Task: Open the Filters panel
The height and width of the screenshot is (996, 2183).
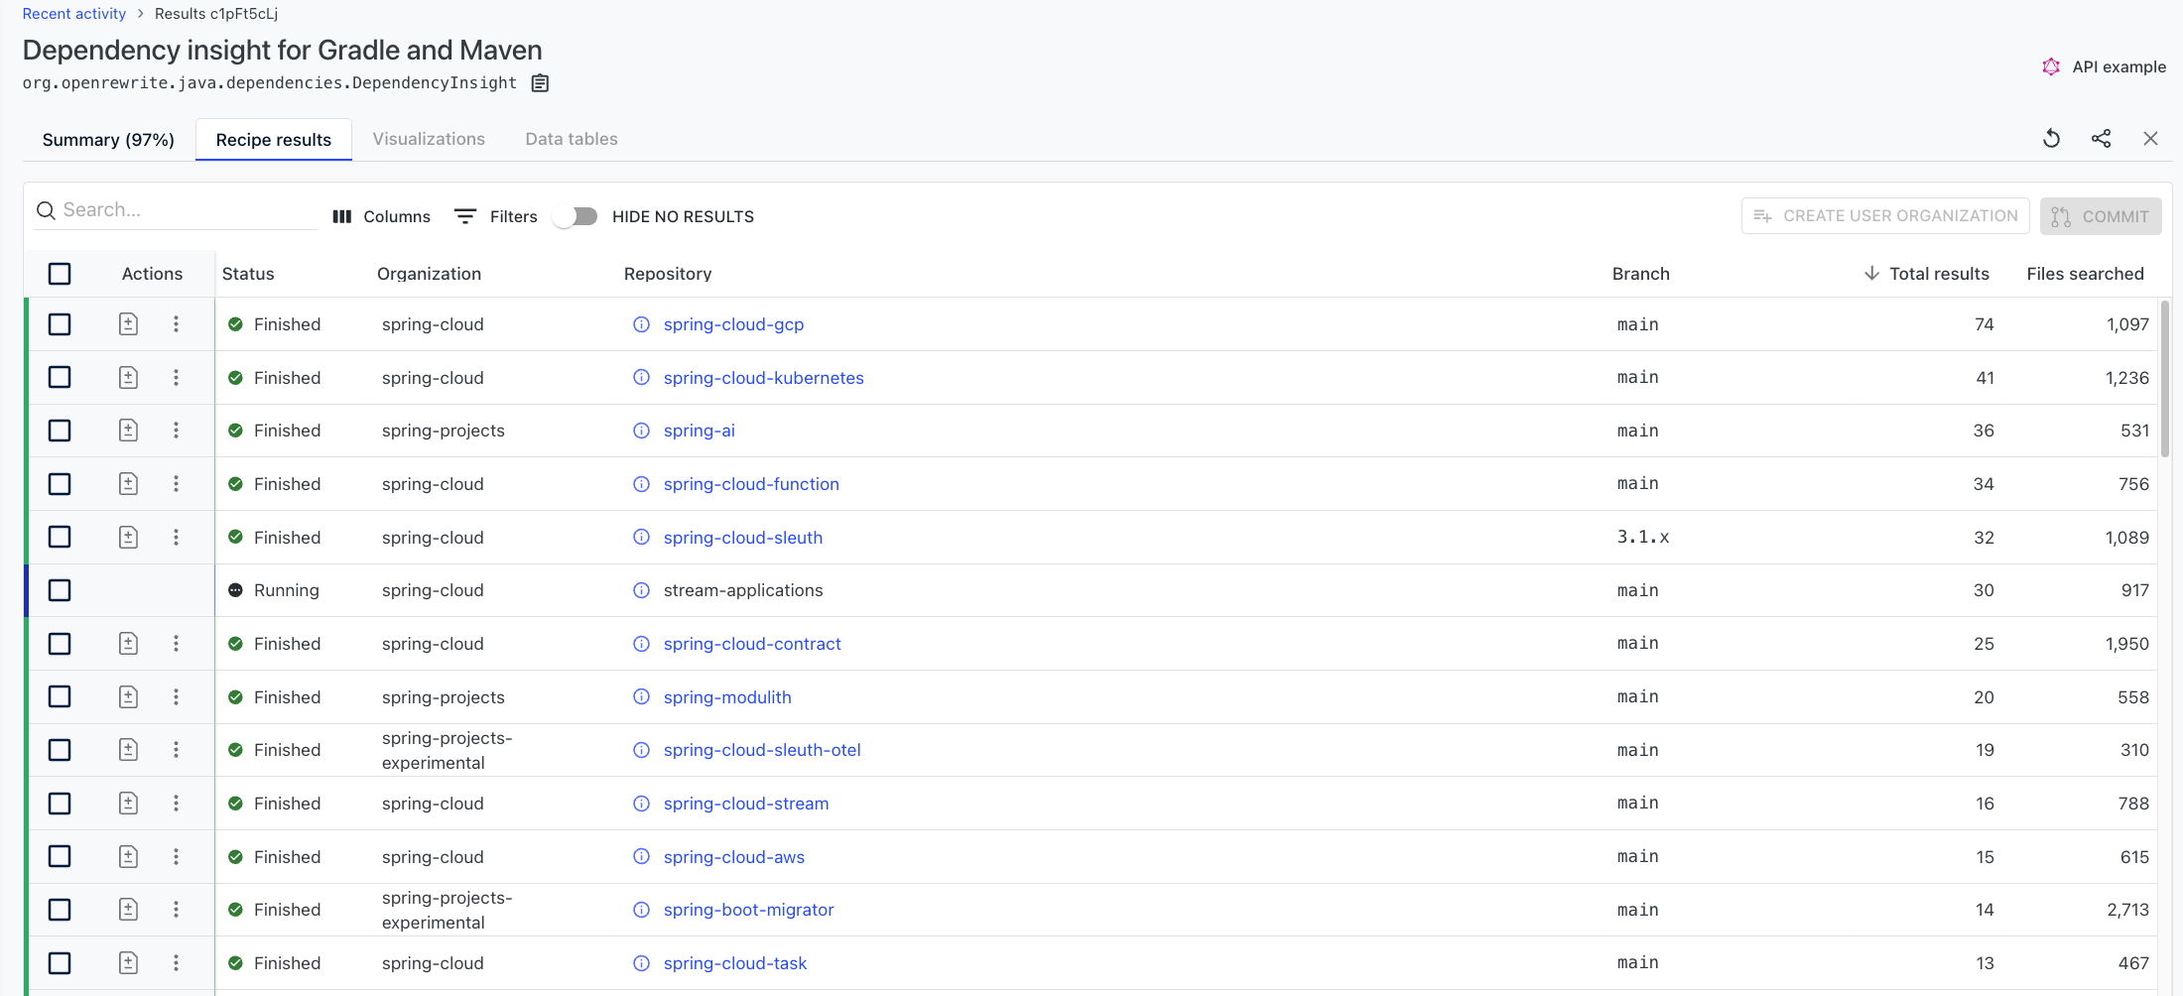Action: 496,216
